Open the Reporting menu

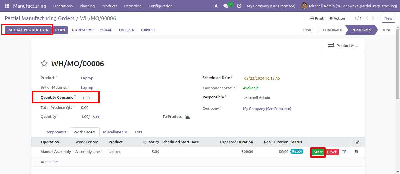[x=133, y=6]
